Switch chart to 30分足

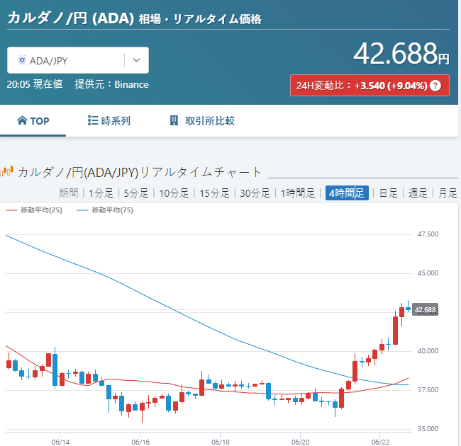pyautogui.click(x=255, y=193)
